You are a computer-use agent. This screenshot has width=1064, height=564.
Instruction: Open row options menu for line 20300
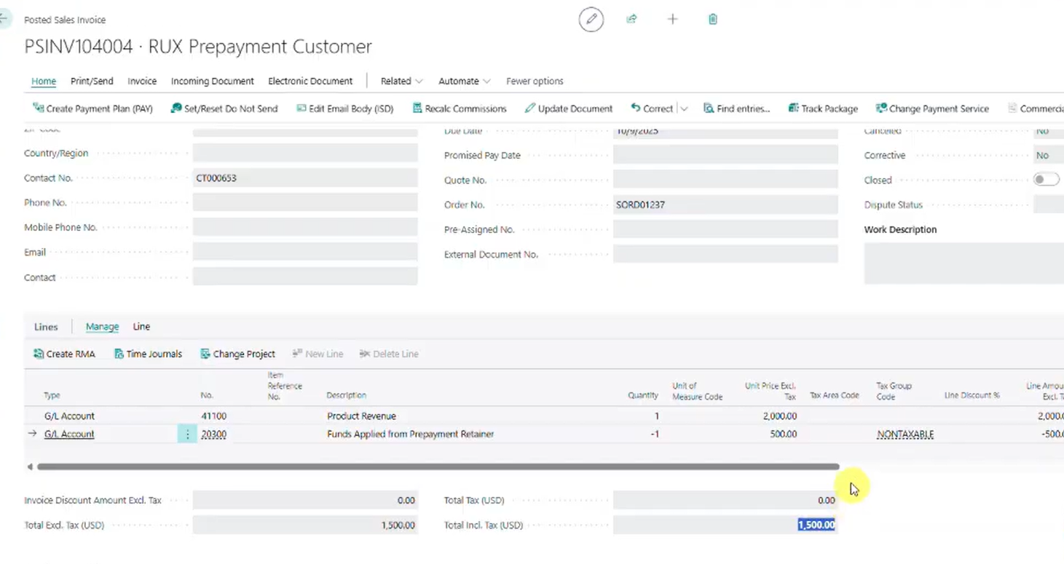click(x=187, y=434)
